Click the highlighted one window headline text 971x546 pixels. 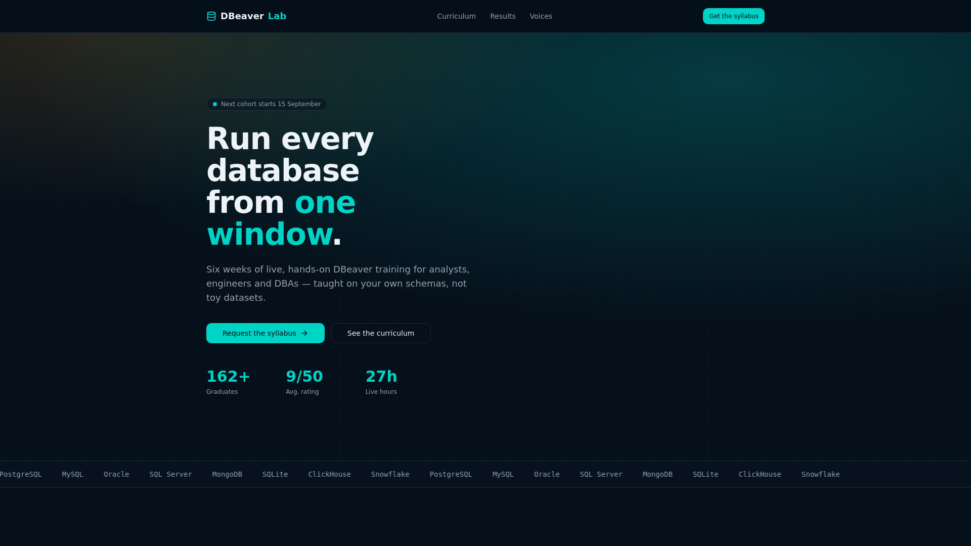tap(281, 218)
